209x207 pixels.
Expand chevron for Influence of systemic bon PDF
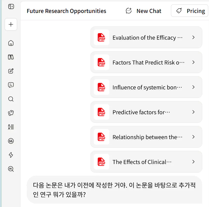(193, 87)
